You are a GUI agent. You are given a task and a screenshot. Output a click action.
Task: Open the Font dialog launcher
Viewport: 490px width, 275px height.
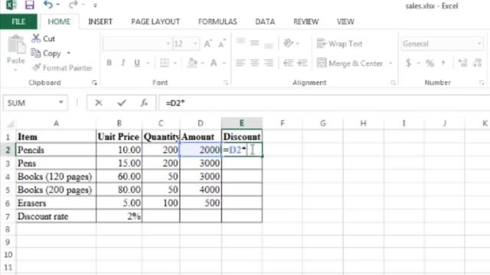[x=226, y=82]
